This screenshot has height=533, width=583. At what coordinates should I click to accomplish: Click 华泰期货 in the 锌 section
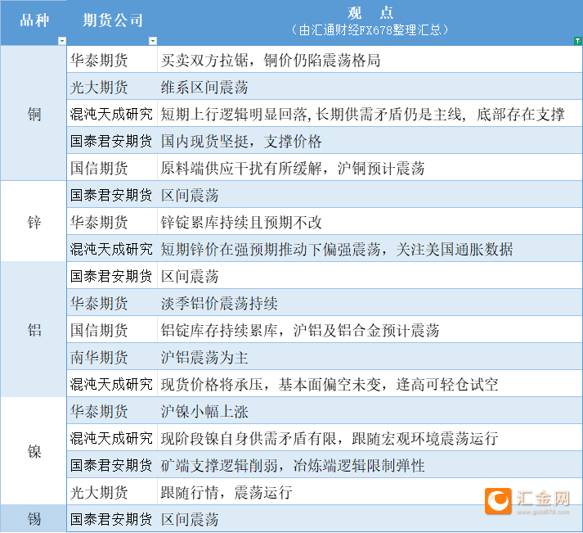pyautogui.click(x=112, y=221)
